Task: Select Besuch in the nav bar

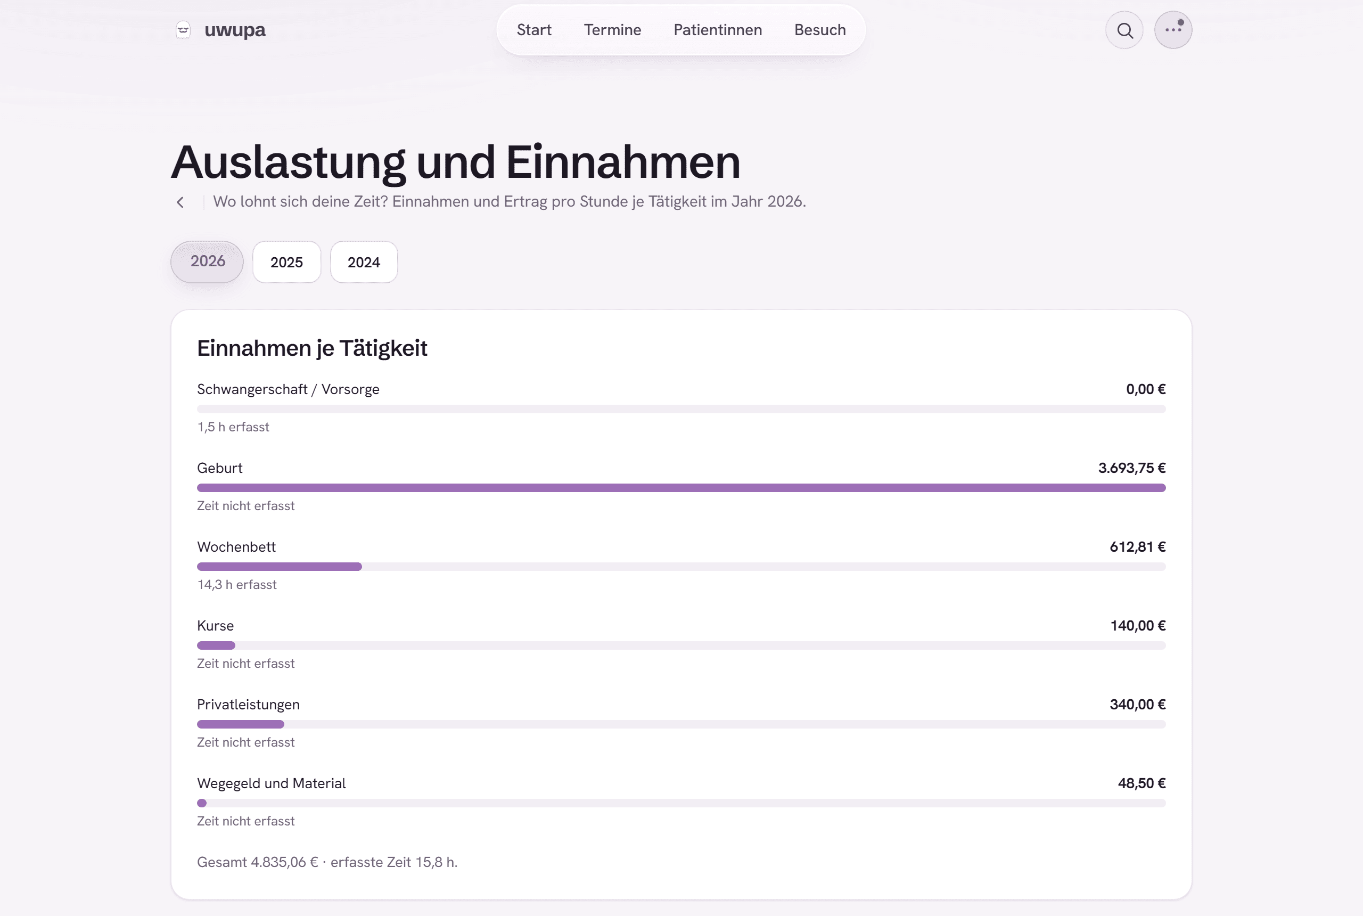Action: click(819, 30)
